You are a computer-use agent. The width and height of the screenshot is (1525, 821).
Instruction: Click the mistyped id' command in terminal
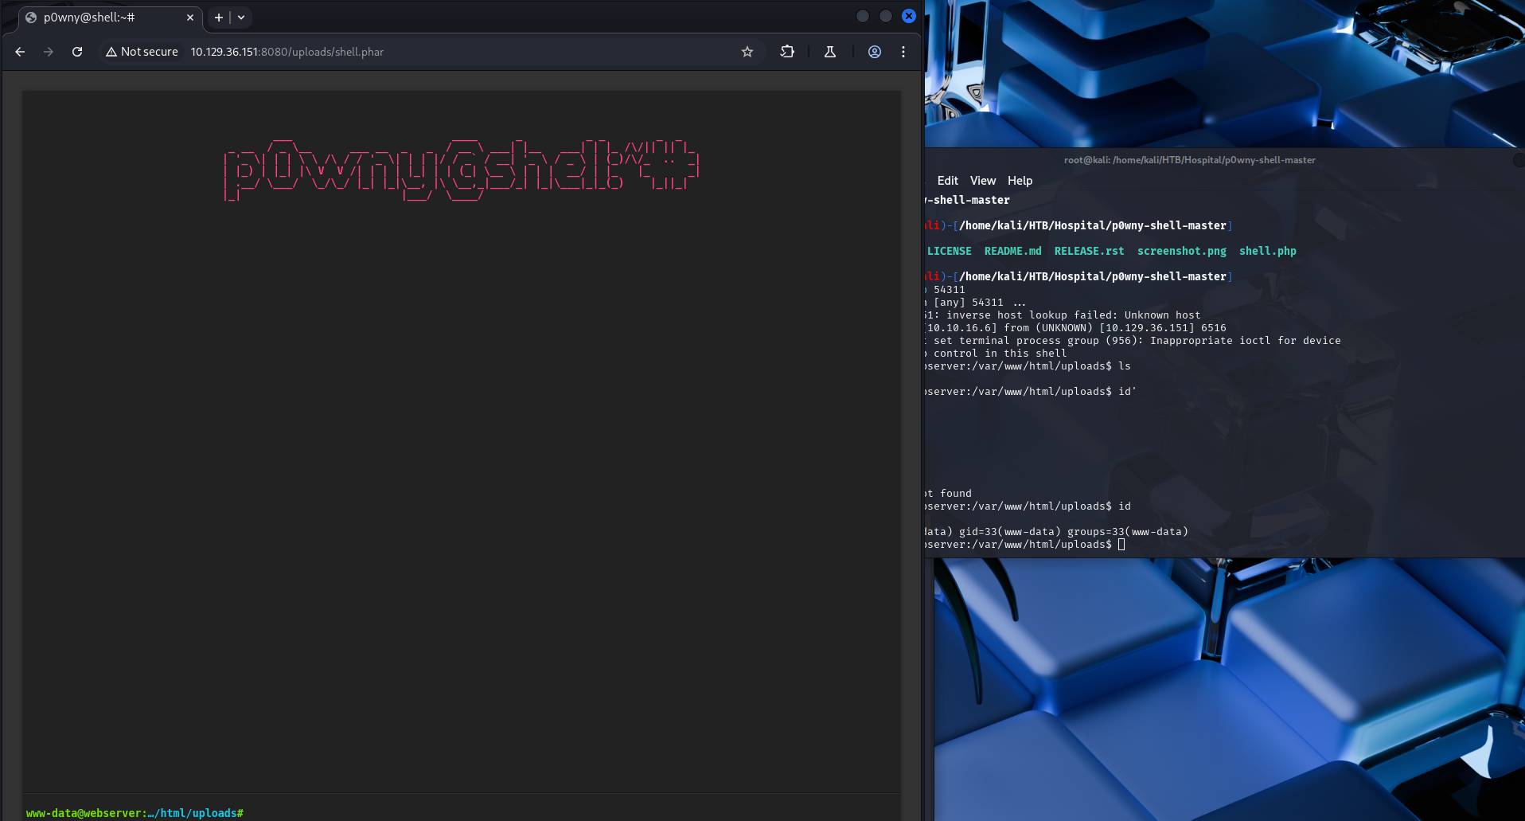click(1128, 392)
